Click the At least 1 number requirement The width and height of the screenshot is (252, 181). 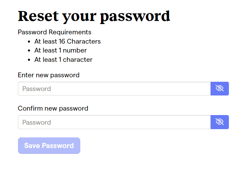click(61, 50)
